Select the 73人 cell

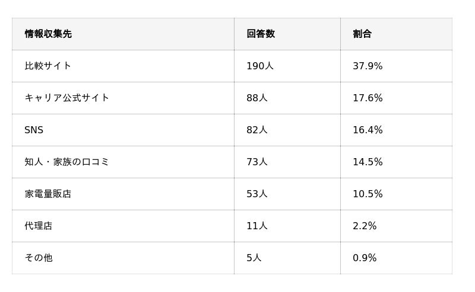pos(257,162)
